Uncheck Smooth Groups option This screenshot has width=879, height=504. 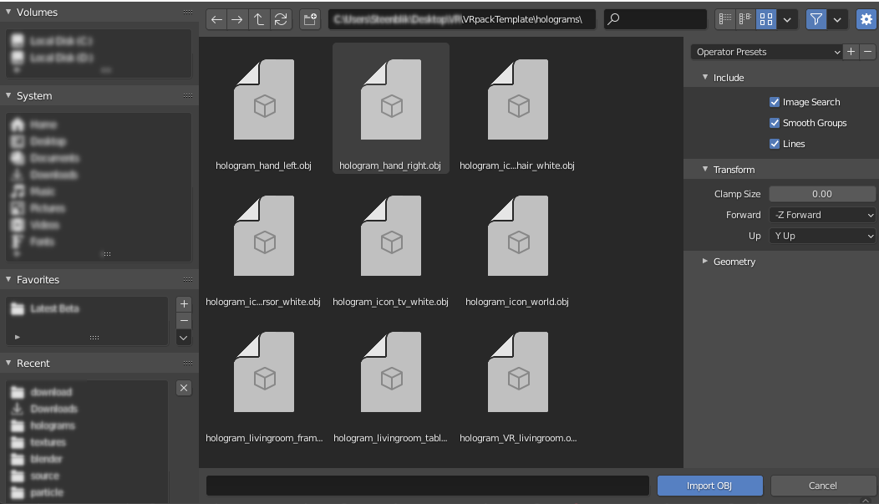775,123
